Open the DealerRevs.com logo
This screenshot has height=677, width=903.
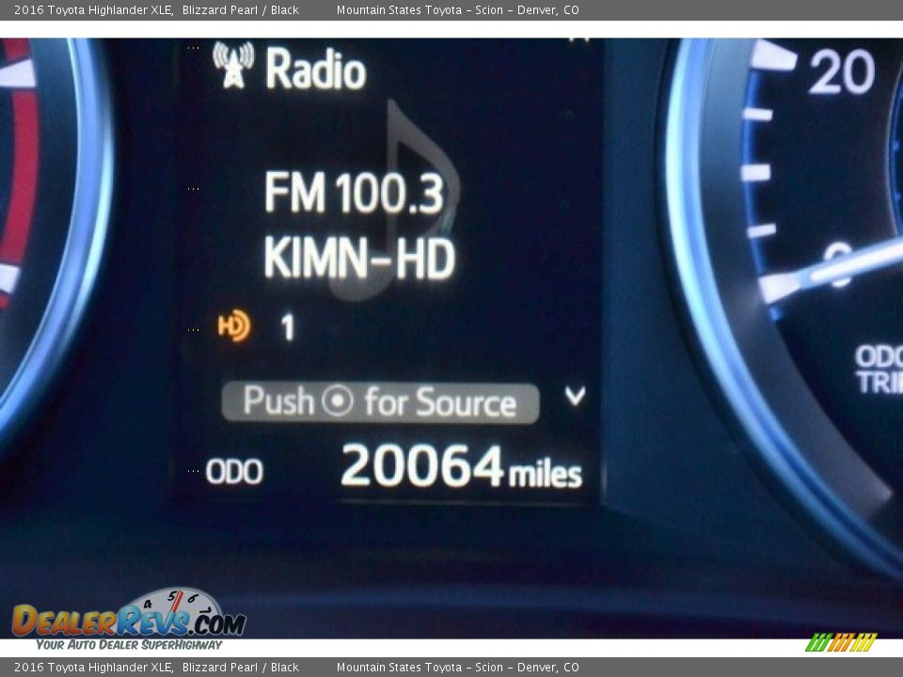point(129,616)
